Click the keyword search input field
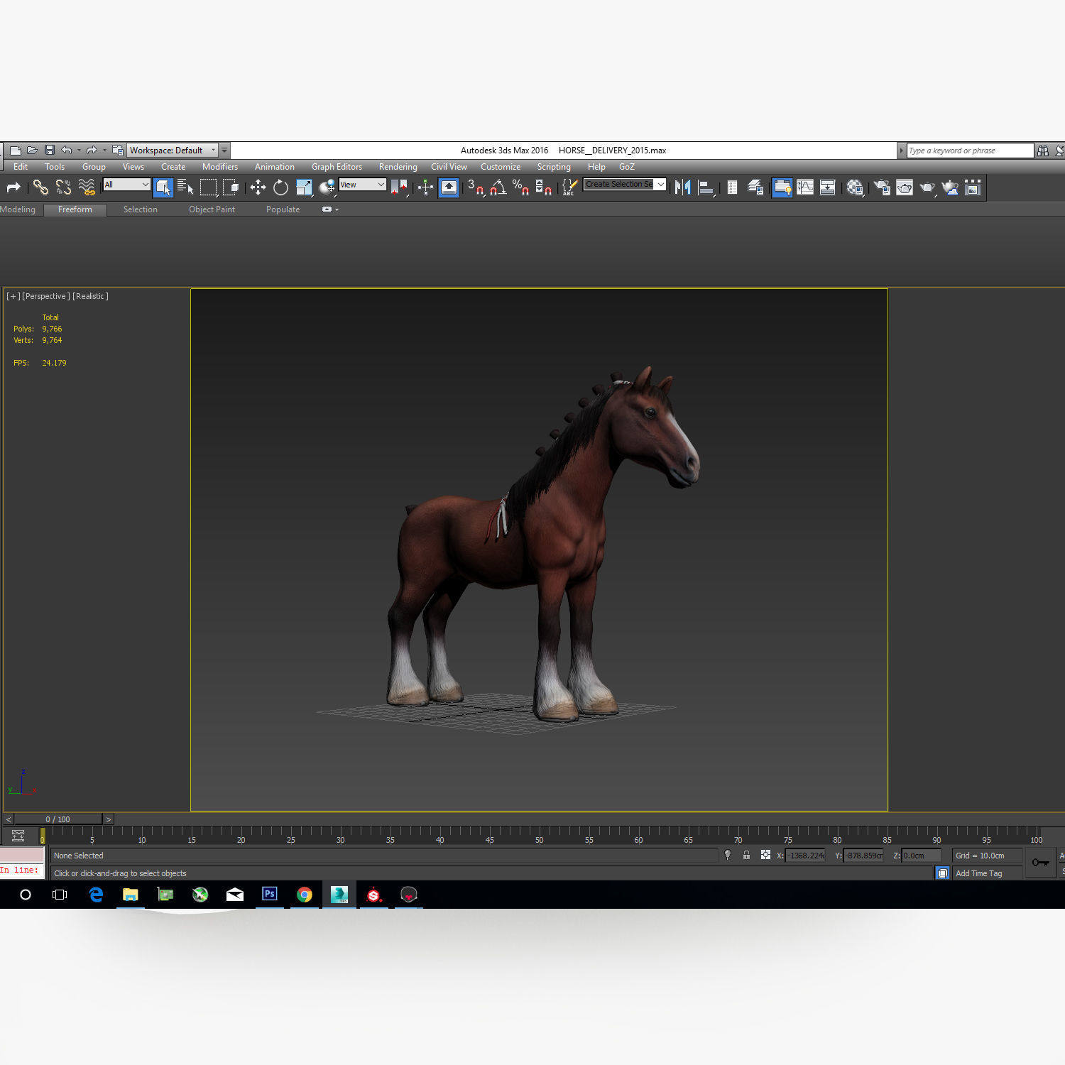The width and height of the screenshot is (1065, 1065). [x=970, y=151]
